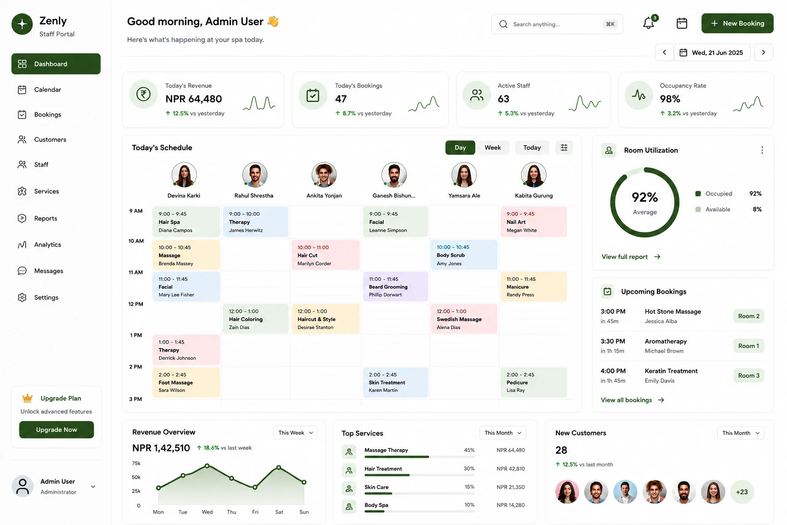Click the Zenly logo icon
The height and width of the screenshot is (525, 787).
click(22, 24)
